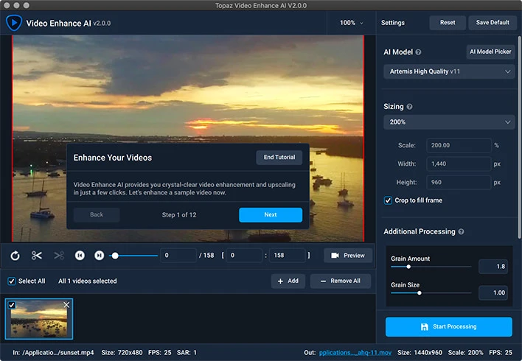Step to the next frame
The width and height of the screenshot is (522, 361).
(99, 256)
